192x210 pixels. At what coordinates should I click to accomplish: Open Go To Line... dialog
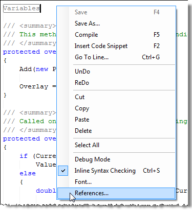tap(116, 57)
